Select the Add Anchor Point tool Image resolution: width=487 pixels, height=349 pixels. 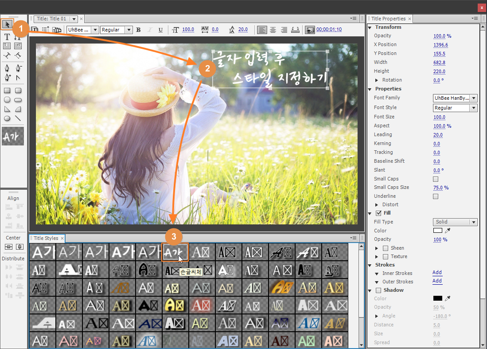(x=7, y=77)
